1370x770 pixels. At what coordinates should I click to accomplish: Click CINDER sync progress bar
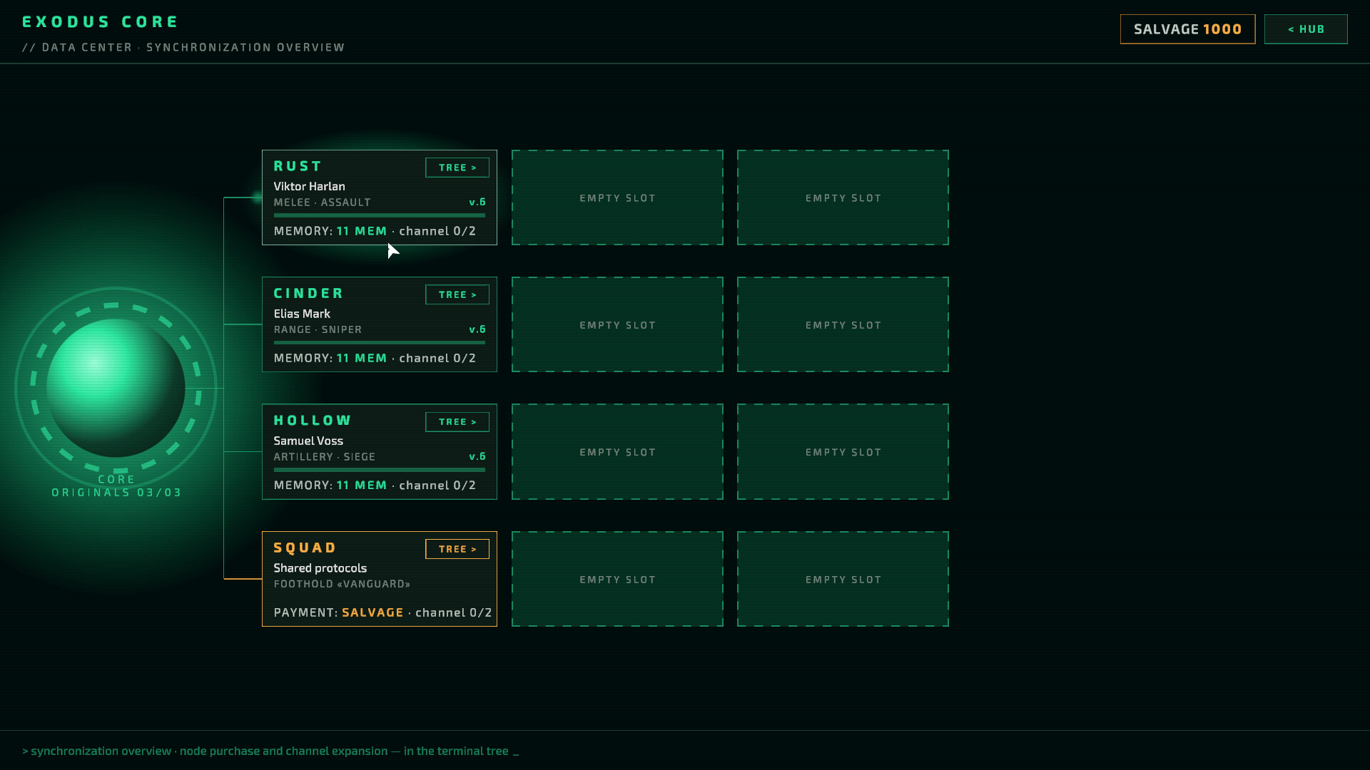click(380, 342)
